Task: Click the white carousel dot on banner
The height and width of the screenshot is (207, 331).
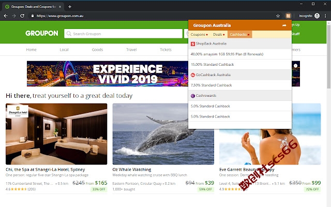Action: (x=295, y=66)
